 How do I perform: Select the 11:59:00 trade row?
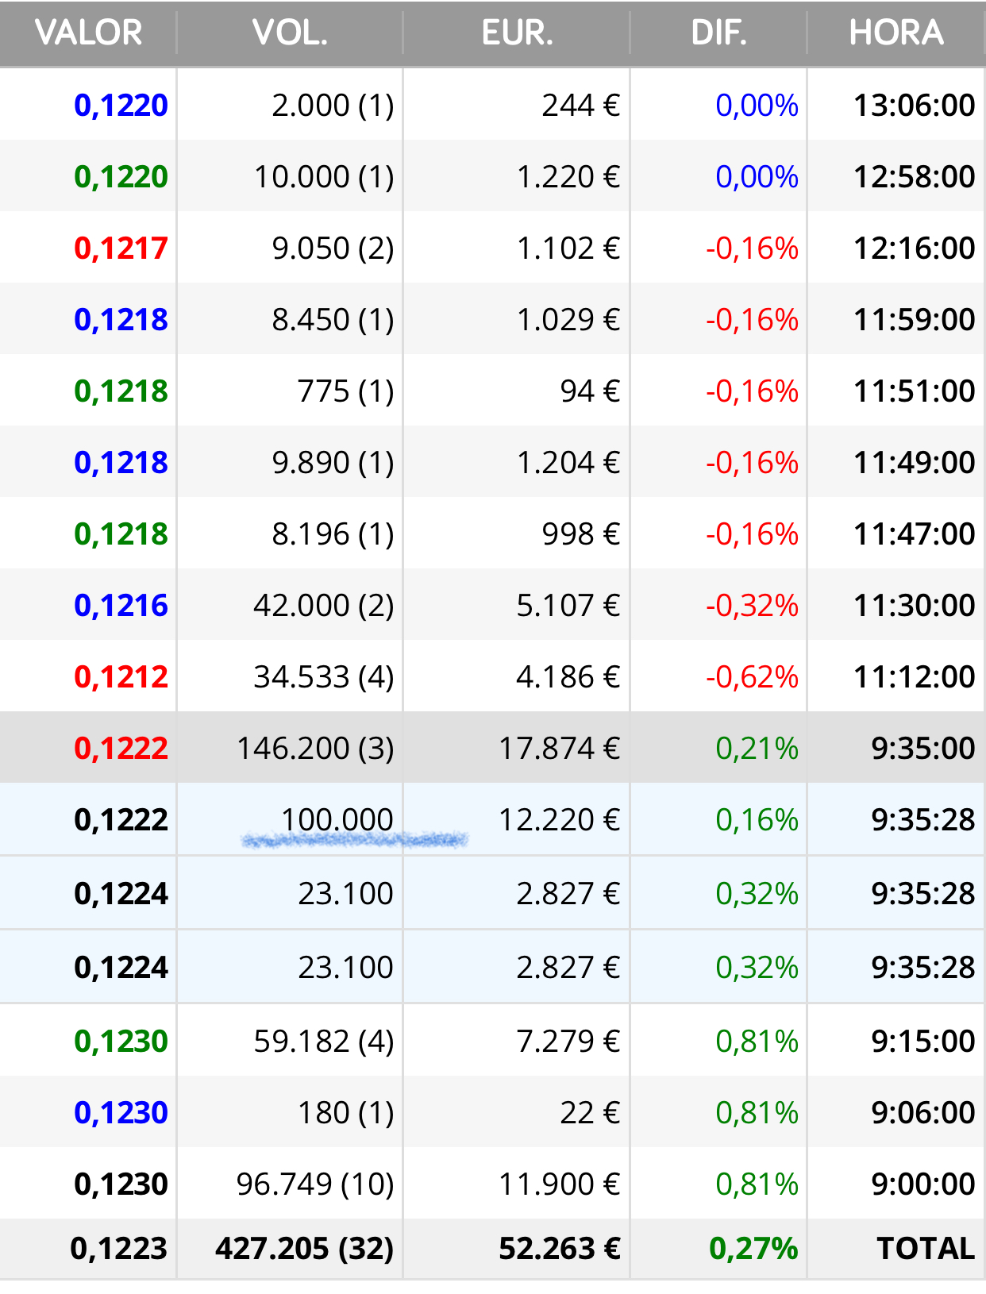[x=493, y=319]
